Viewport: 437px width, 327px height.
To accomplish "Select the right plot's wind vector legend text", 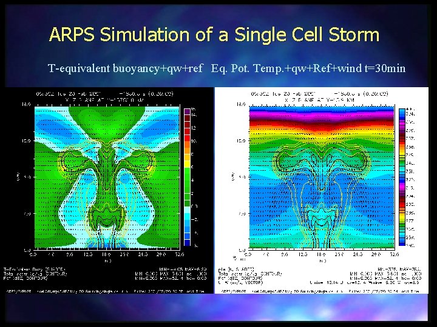I will (x=320, y=283).
